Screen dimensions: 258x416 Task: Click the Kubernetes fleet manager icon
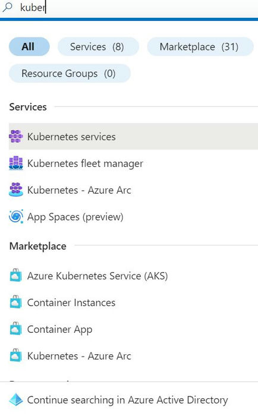click(16, 163)
